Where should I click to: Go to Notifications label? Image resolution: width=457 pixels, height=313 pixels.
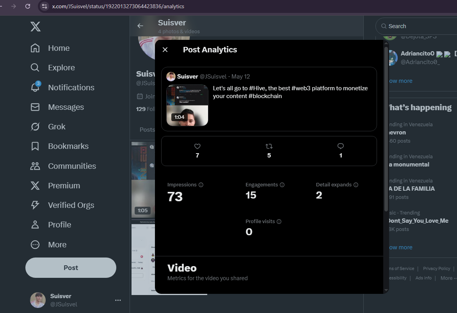click(x=71, y=88)
